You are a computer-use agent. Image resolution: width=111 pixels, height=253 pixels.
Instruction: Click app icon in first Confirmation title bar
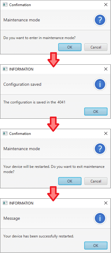click(x=5, y=5)
